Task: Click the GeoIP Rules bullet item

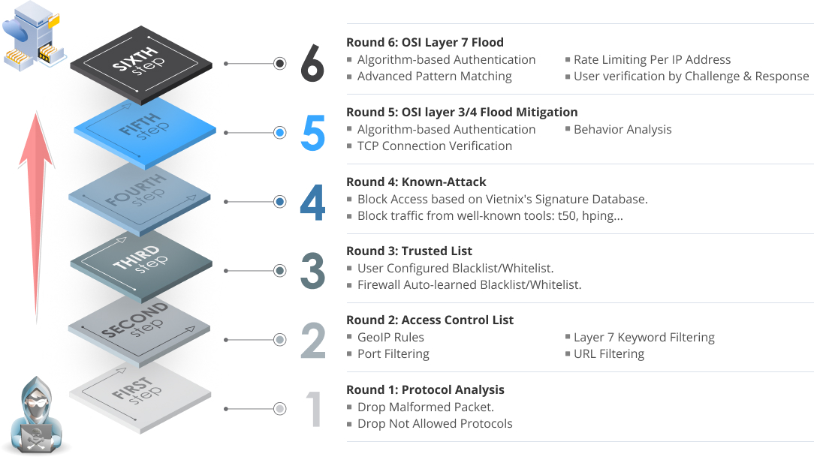Action: pos(390,337)
